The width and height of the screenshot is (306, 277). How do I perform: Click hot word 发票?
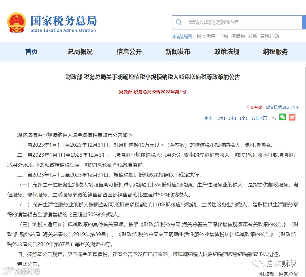point(253,36)
